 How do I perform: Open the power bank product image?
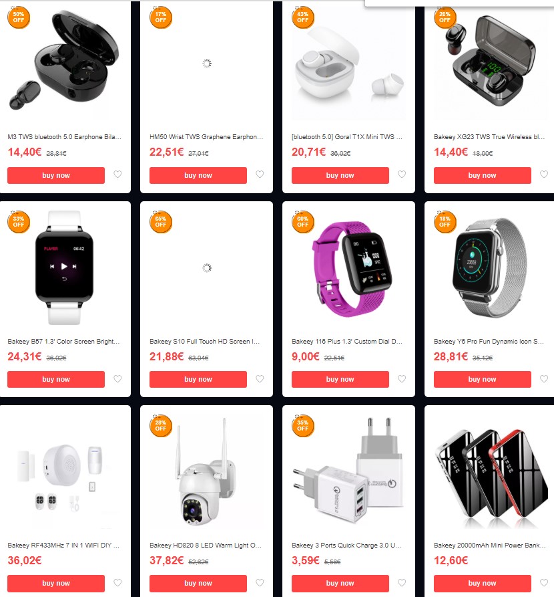[x=491, y=474]
